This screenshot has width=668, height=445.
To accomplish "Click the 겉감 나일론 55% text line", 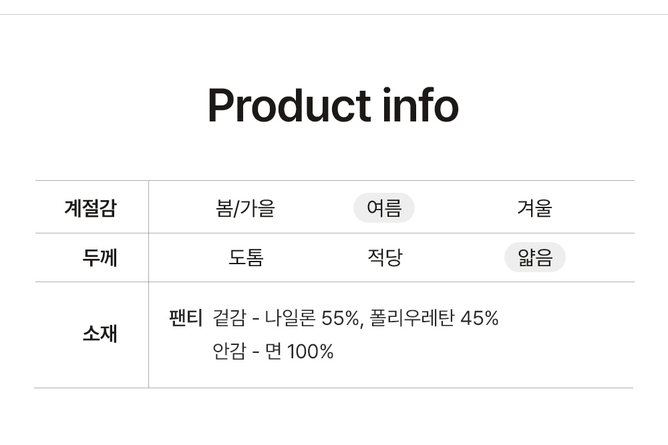I will tap(355, 318).
